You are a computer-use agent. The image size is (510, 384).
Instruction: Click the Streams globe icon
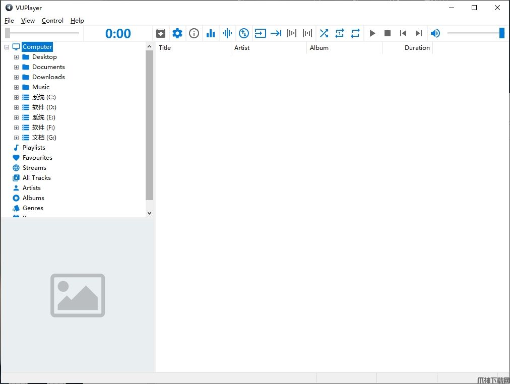[16, 168]
